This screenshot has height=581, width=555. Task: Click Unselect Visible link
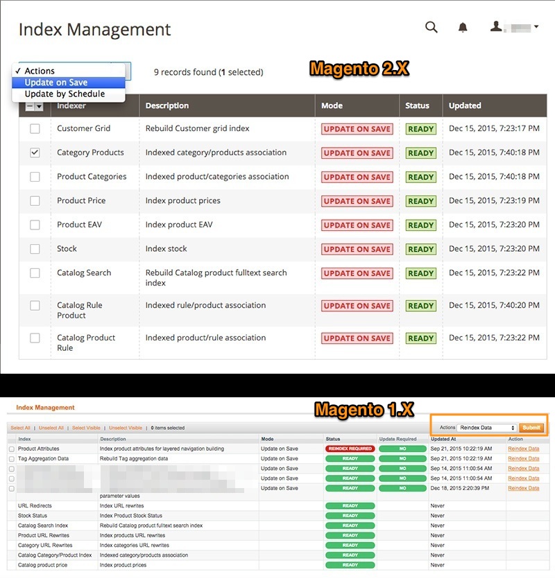126,428
